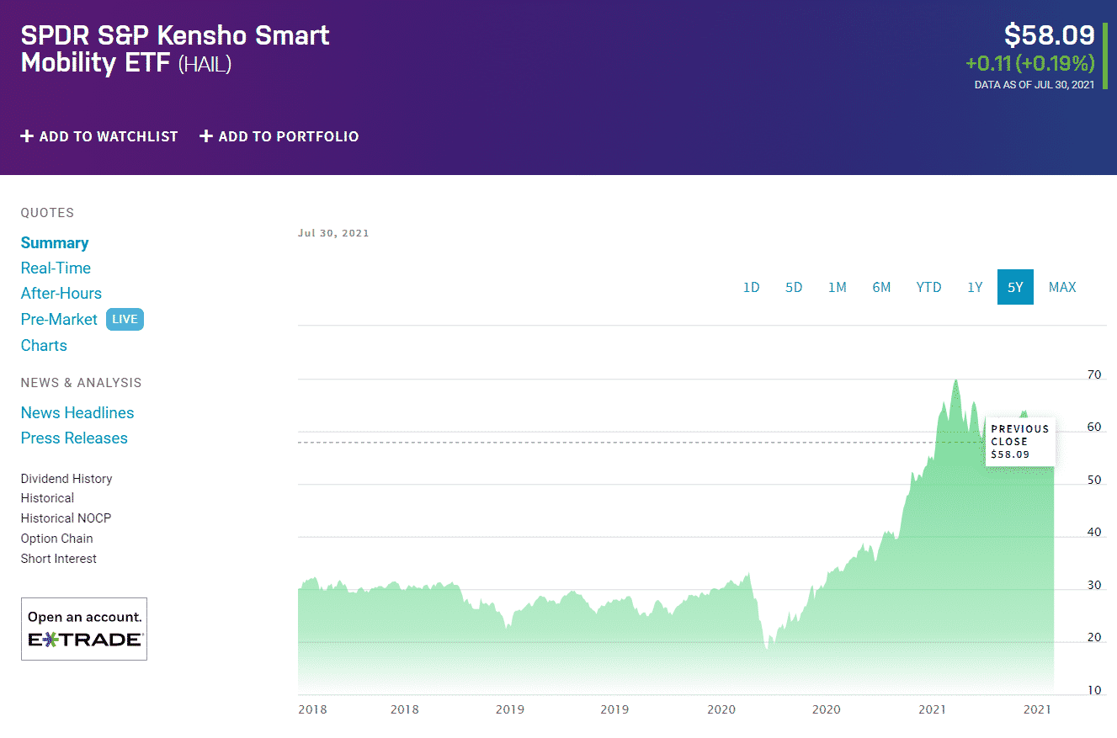
Task: View Real-Time quotes
Action: 56,268
